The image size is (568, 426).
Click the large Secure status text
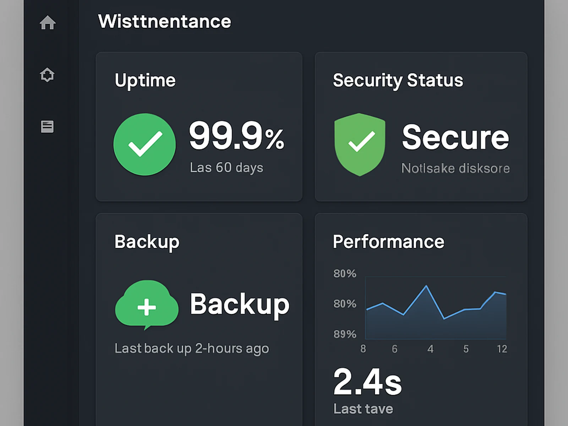(x=455, y=137)
